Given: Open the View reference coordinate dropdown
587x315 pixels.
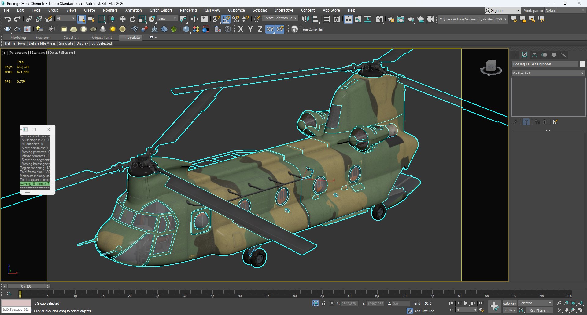Looking at the screenshot, I should (x=167, y=19).
